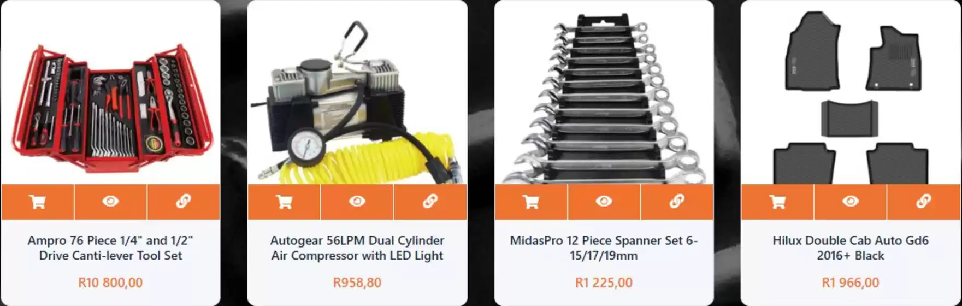The image size is (962, 306).
Task: Quick view the Ampro Canti-lever Tool Set
Action: pyautogui.click(x=110, y=202)
